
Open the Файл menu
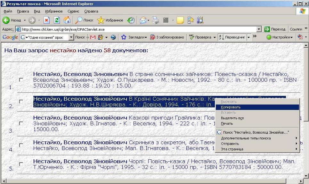tap(8, 11)
